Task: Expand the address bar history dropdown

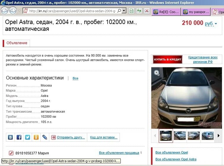Action: coord(124,11)
